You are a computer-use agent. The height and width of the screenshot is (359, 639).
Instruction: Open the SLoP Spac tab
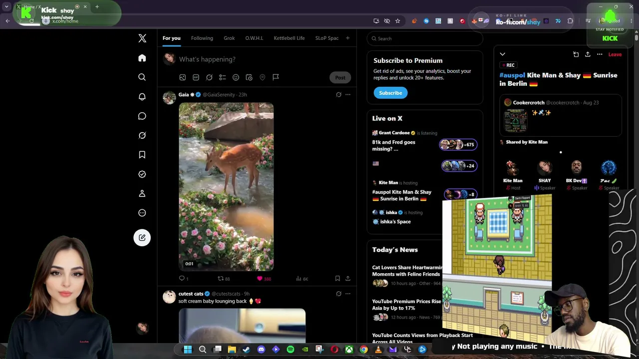(x=327, y=38)
